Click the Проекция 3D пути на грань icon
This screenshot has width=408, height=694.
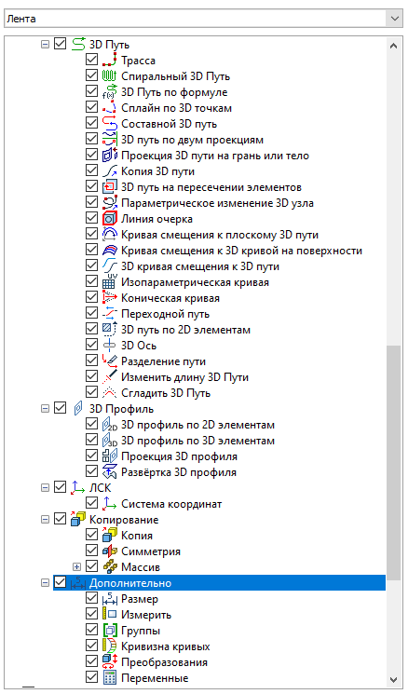(109, 155)
